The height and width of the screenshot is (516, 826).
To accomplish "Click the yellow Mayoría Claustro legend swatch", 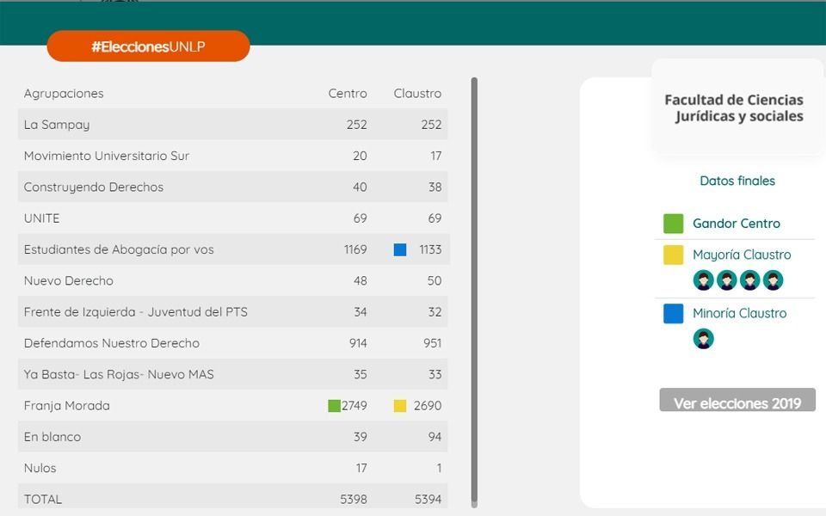I will 673,255.
